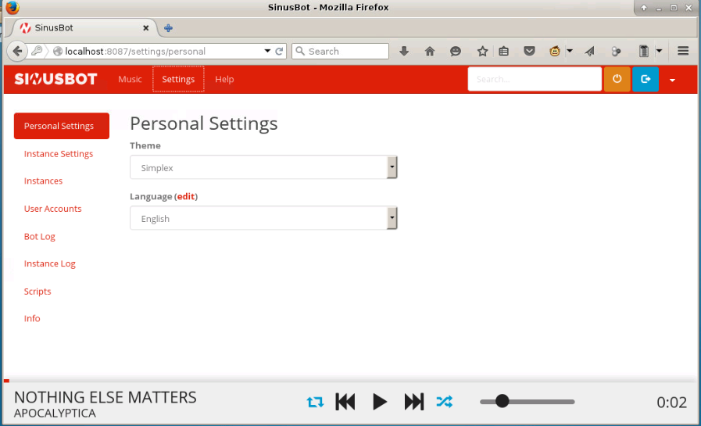The width and height of the screenshot is (701, 426).
Task: Click the chat bubble toolbar icon
Action: coord(456,52)
